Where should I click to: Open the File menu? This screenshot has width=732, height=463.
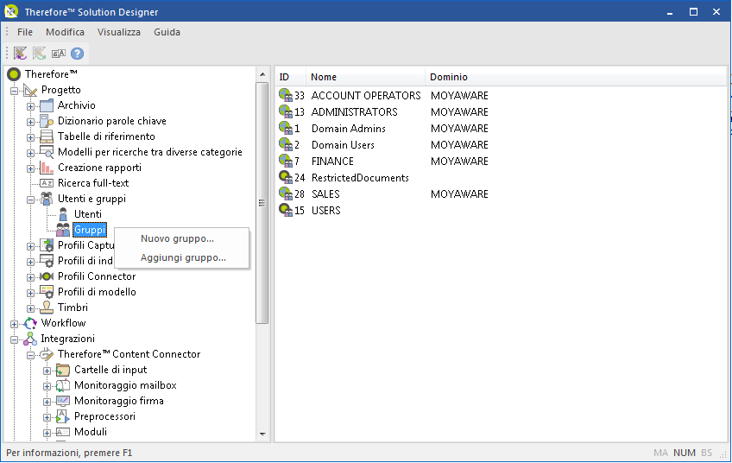pyautogui.click(x=25, y=32)
